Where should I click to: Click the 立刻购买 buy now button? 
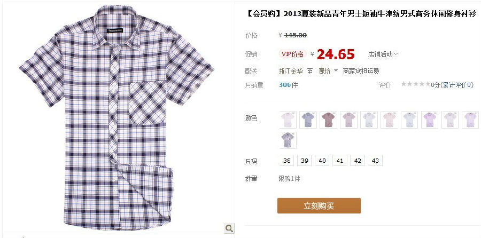point(319,206)
